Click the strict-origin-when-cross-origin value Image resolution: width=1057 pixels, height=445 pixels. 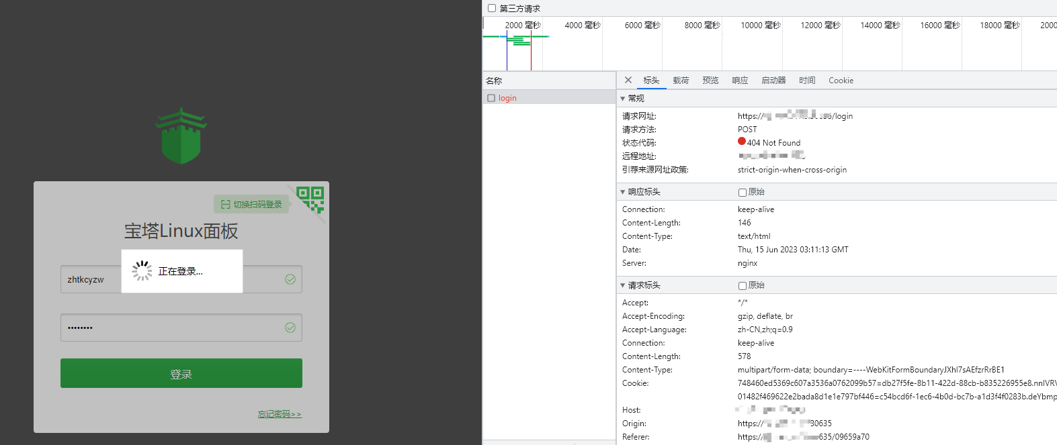(x=792, y=170)
